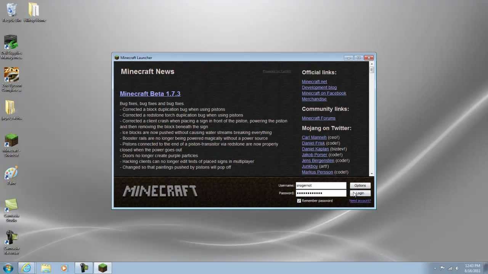Select the Camtasia Studio desktop icon

[x=11, y=210]
